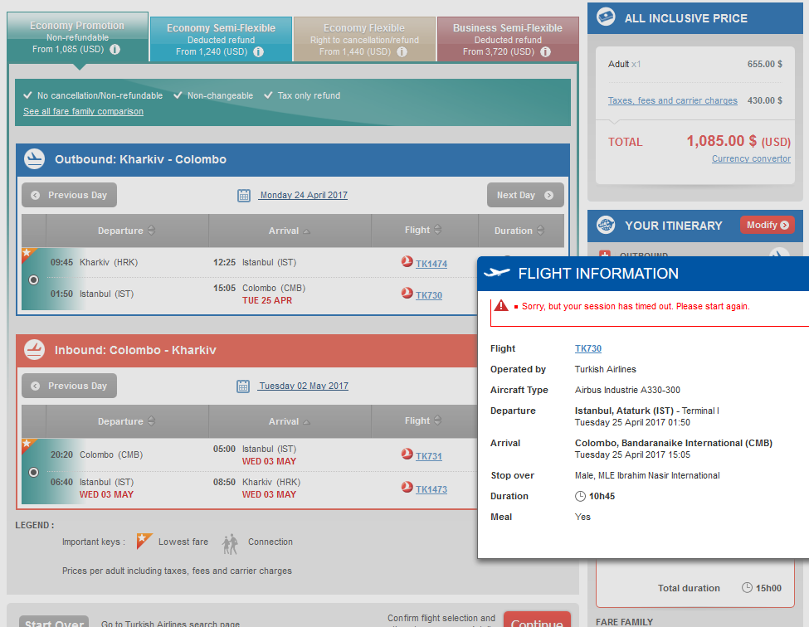Open the TK1474 flight details link

pos(431,264)
